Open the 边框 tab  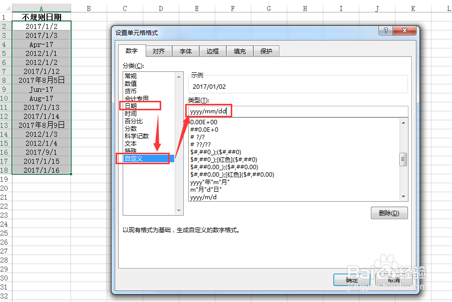212,51
